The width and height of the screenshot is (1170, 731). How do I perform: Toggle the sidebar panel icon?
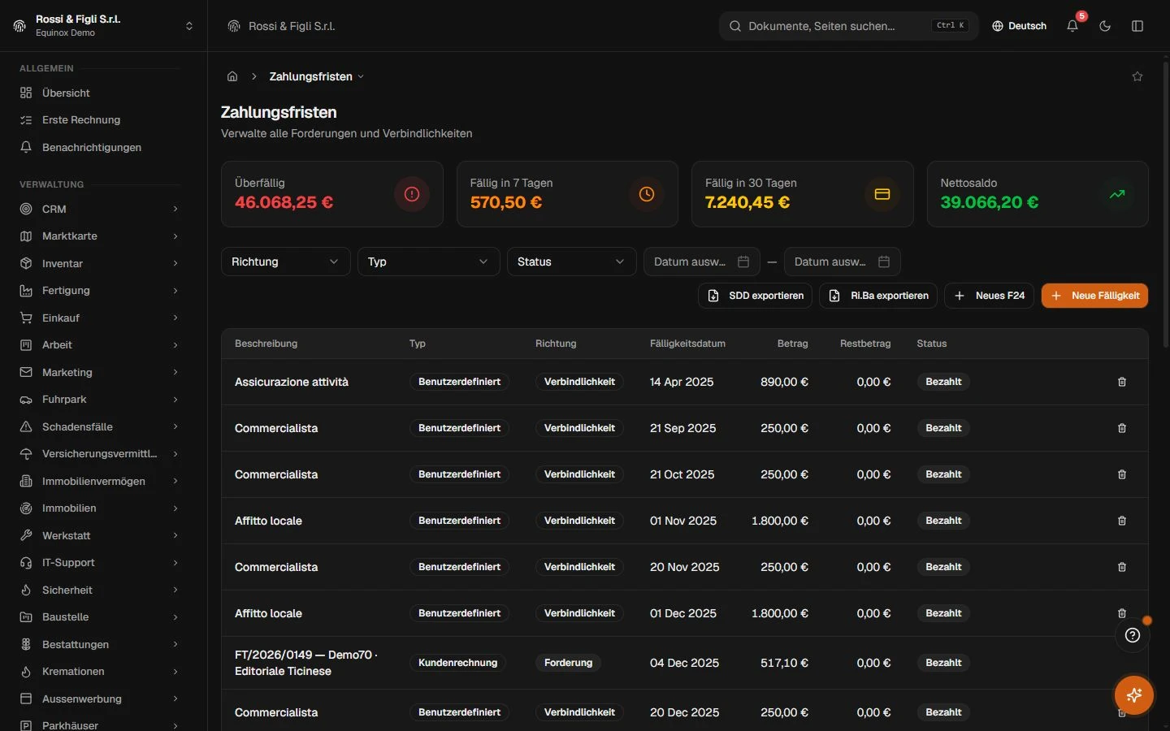pyautogui.click(x=1137, y=26)
